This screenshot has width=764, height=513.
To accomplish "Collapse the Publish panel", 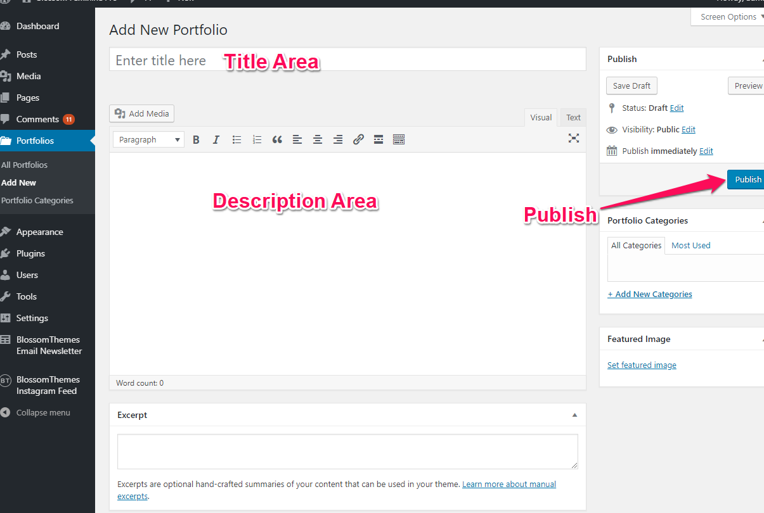I will click(762, 59).
